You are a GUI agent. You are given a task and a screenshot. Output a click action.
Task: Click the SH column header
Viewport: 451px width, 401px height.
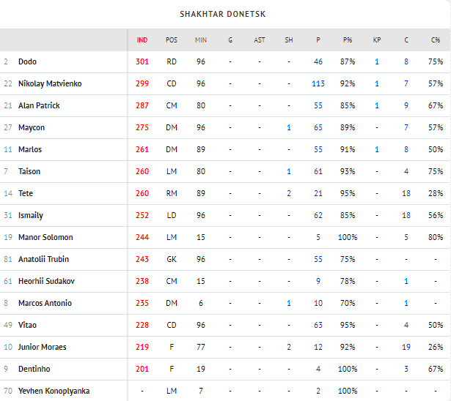[x=289, y=40]
